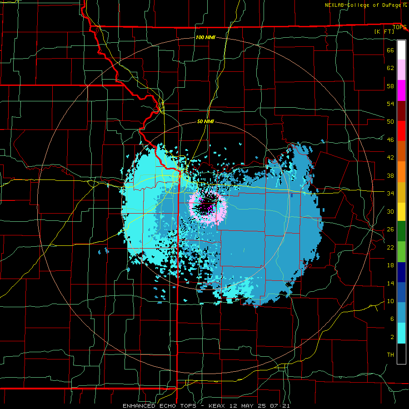Click the pink high echo-top ring on radar

(x=221, y=212)
